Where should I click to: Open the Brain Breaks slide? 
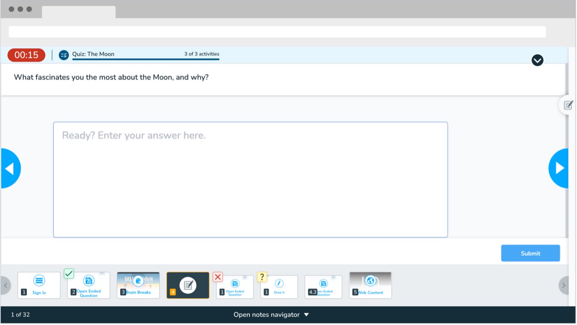tap(138, 285)
